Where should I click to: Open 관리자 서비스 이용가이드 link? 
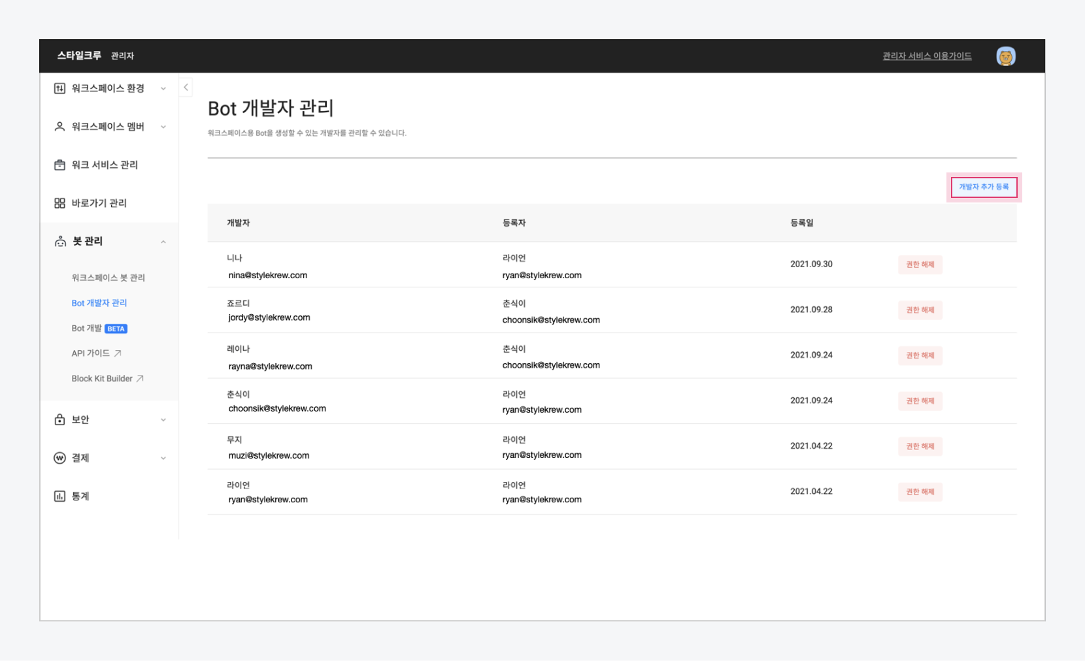(927, 56)
